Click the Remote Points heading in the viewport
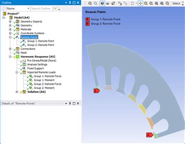 (96, 12)
